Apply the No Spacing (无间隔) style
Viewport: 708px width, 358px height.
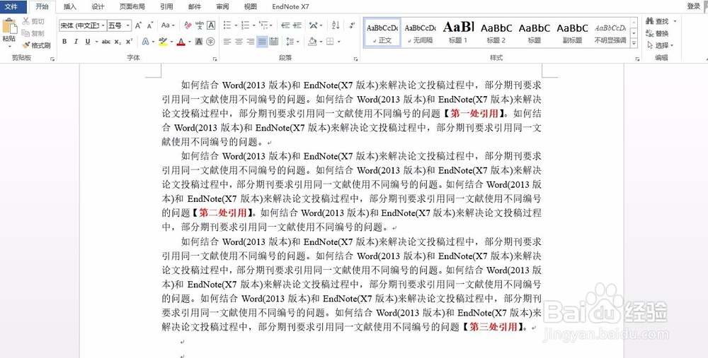point(420,32)
